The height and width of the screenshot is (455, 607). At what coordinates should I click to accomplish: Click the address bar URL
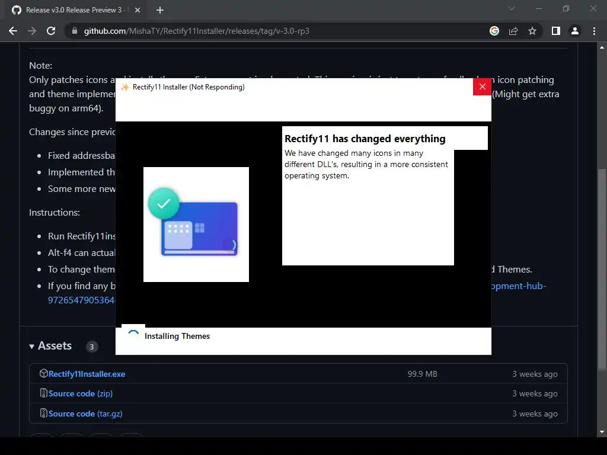(197, 31)
